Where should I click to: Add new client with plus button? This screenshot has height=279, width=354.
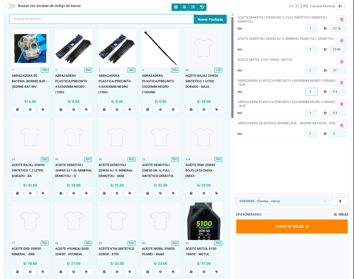340,201
